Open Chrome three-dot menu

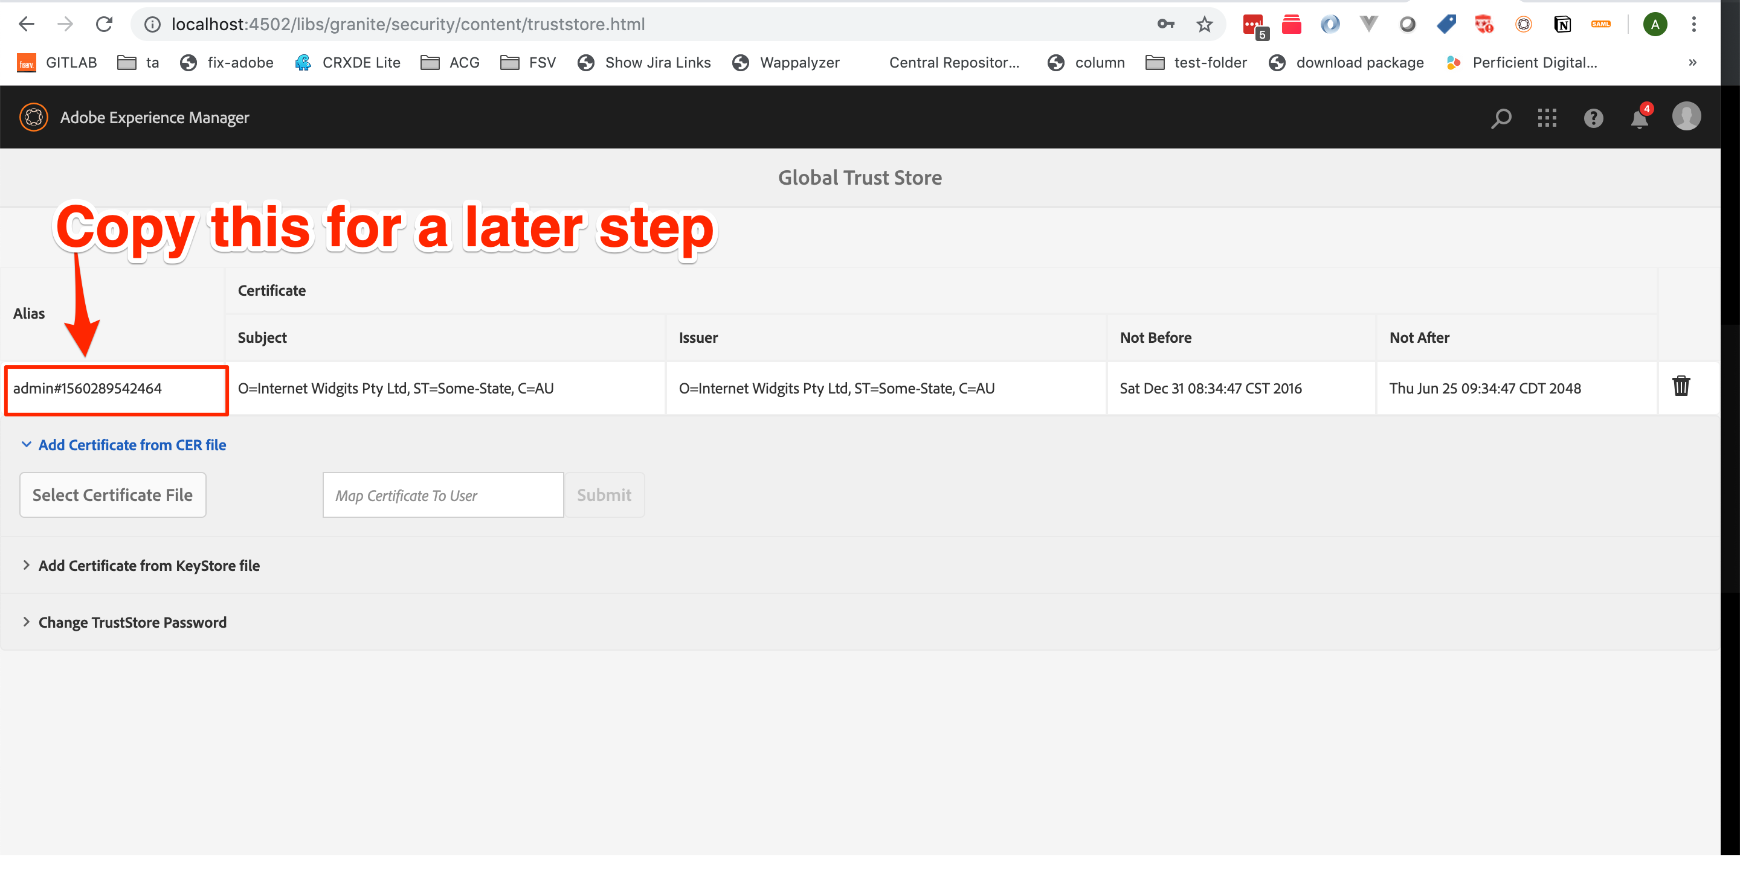[1693, 24]
